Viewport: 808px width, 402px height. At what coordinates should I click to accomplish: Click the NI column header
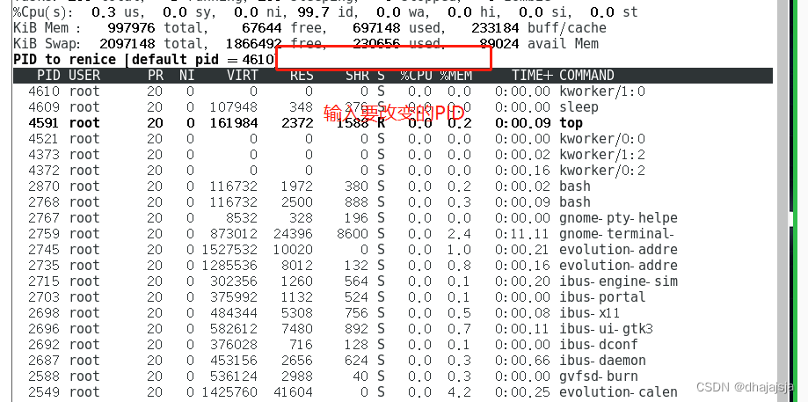pyautogui.click(x=186, y=76)
